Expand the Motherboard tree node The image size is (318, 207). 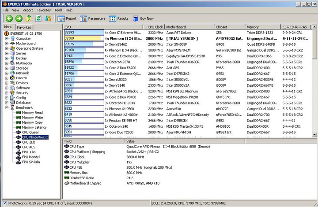point(7,44)
